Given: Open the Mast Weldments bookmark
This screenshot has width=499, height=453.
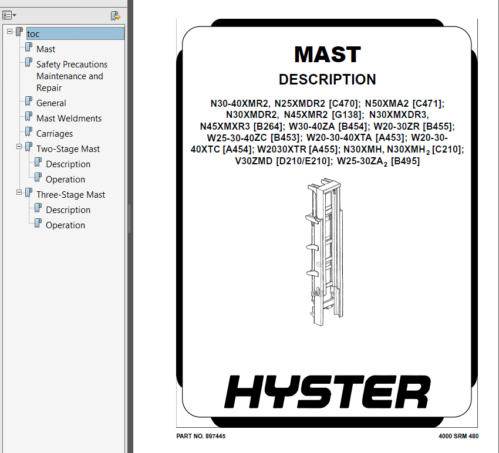Looking at the screenshot, I should click(x=69, y=119).
